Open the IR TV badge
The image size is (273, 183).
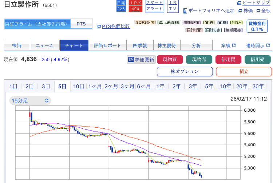click(x=174, y=6)
